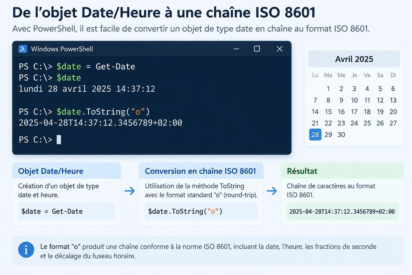The height and width of the screenshot is (275, 412).
Task: Select highlighted day 28 in the calendar
Action: pos(315,135)
